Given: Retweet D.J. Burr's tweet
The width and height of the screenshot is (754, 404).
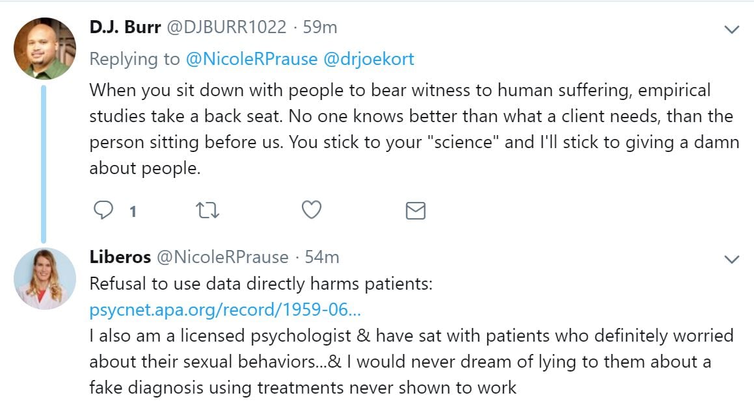Looking at the screenshot, I should pyautogui.click(x=207, y=210).
